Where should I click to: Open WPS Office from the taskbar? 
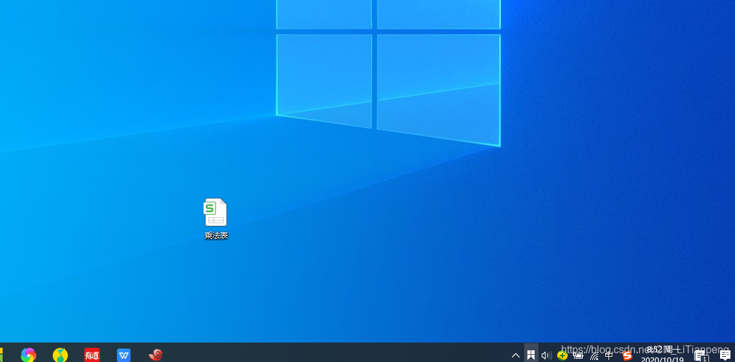click(124, 355)
